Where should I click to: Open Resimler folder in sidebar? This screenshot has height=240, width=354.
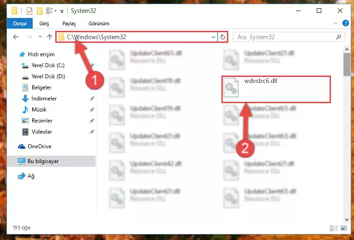point(42,121)
